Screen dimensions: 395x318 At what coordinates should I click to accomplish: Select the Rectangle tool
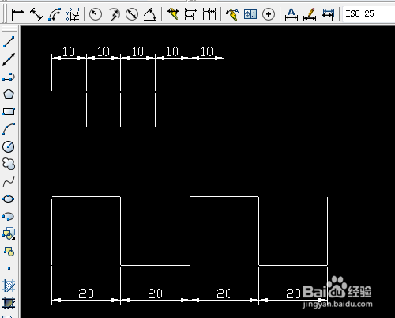click(x=9, y=112)
